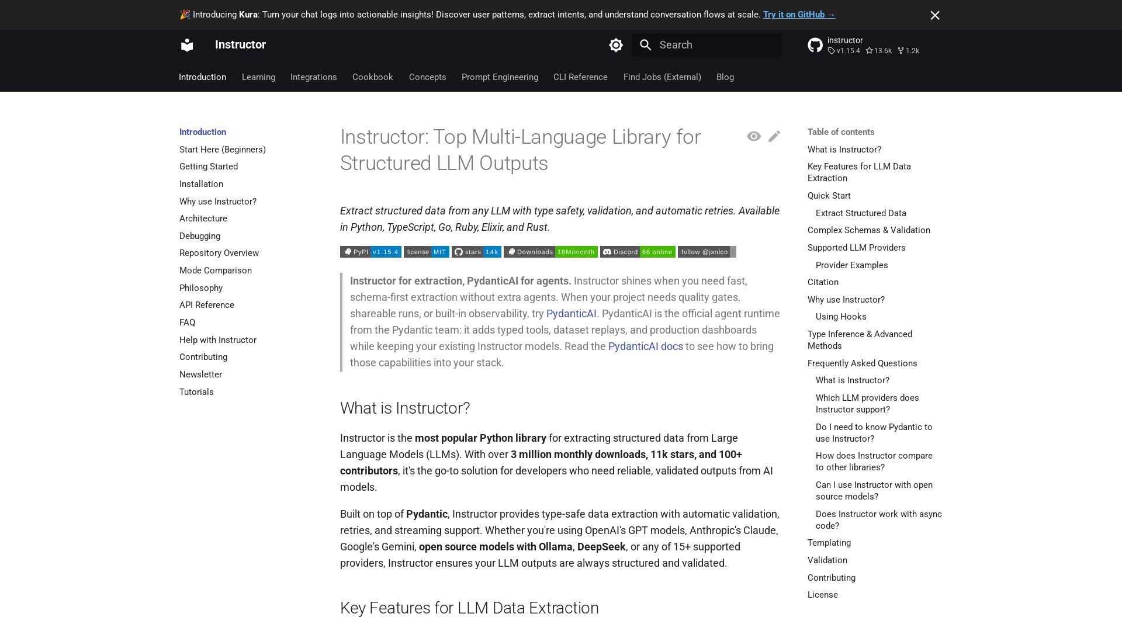
Task: Jump to 'Do I need to know Pydantic'
Action: tap(874, 433)
